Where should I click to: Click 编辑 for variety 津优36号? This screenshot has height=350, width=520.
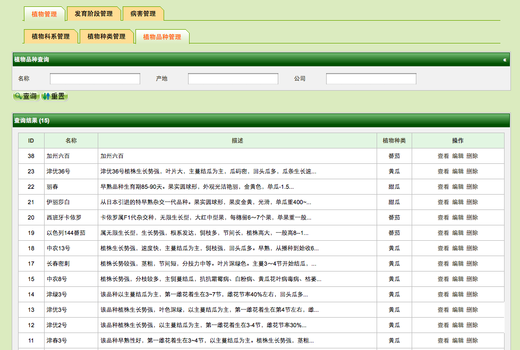[457, 171]
